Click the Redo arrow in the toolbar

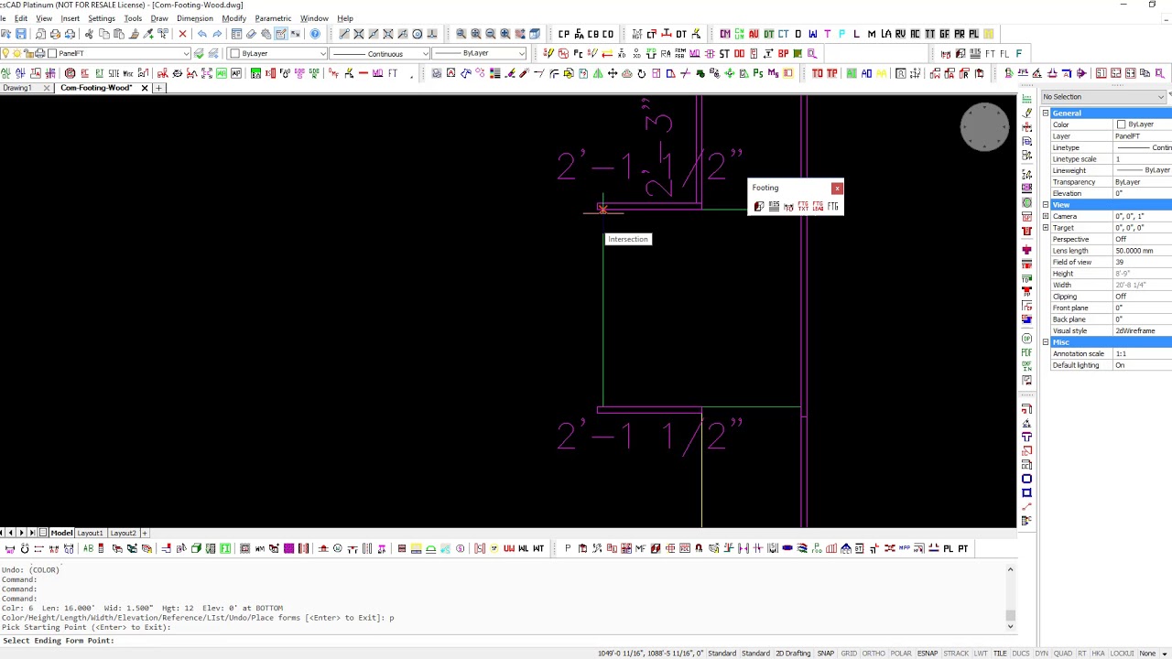pyautogui.click(x=217, y=34)
